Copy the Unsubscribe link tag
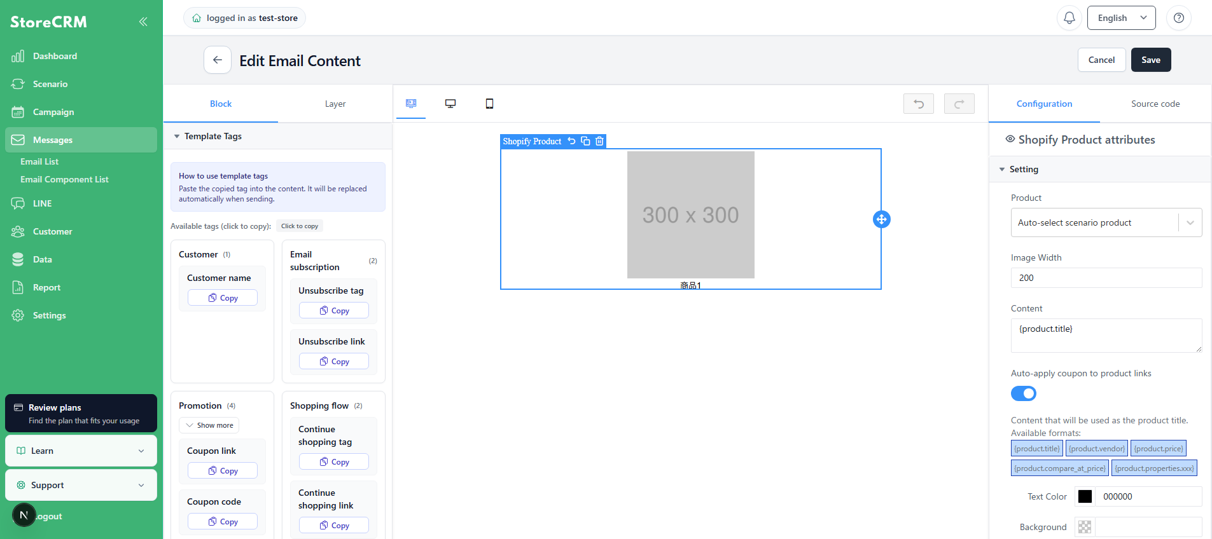This screenshot has width=1212, height=539. 334,361
